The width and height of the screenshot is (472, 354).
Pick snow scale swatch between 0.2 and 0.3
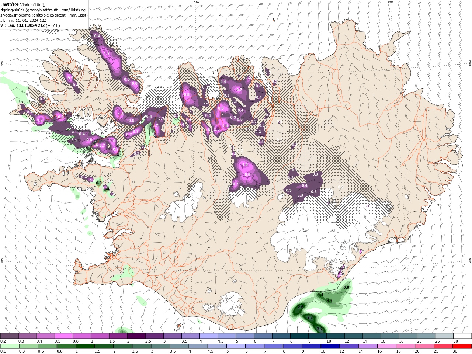tap(9, 336)
